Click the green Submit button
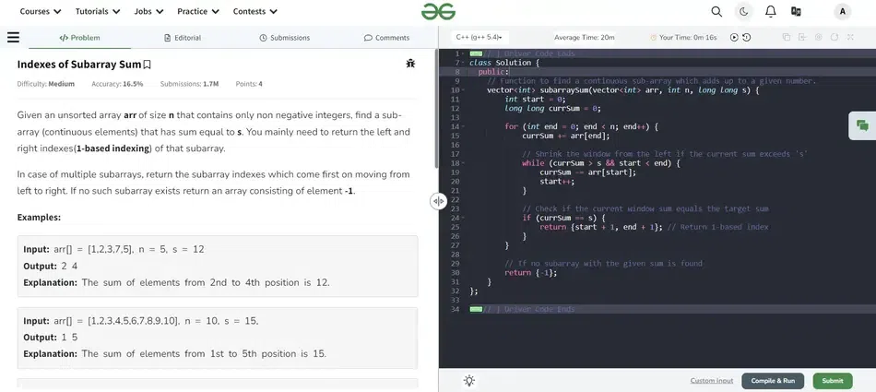Image resolution: width=876 pixels, height=392 pixels. (833, 381)
